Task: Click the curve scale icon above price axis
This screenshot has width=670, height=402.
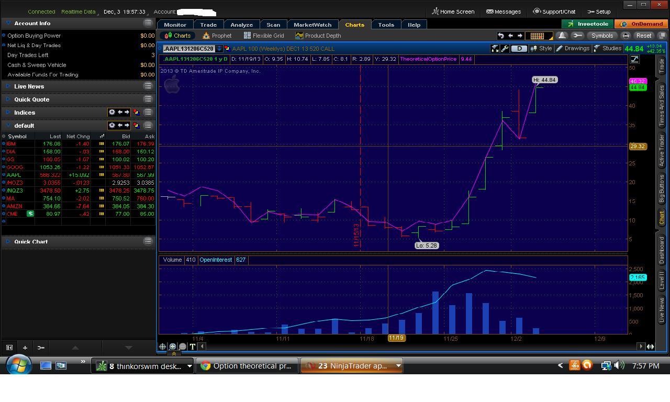Action: (x=634, y=59)
